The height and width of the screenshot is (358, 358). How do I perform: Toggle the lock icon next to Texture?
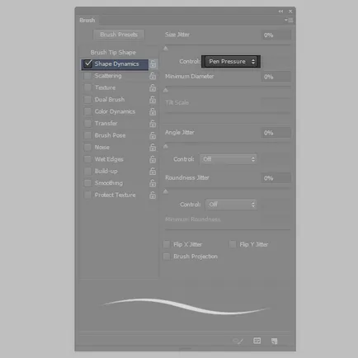153,87
